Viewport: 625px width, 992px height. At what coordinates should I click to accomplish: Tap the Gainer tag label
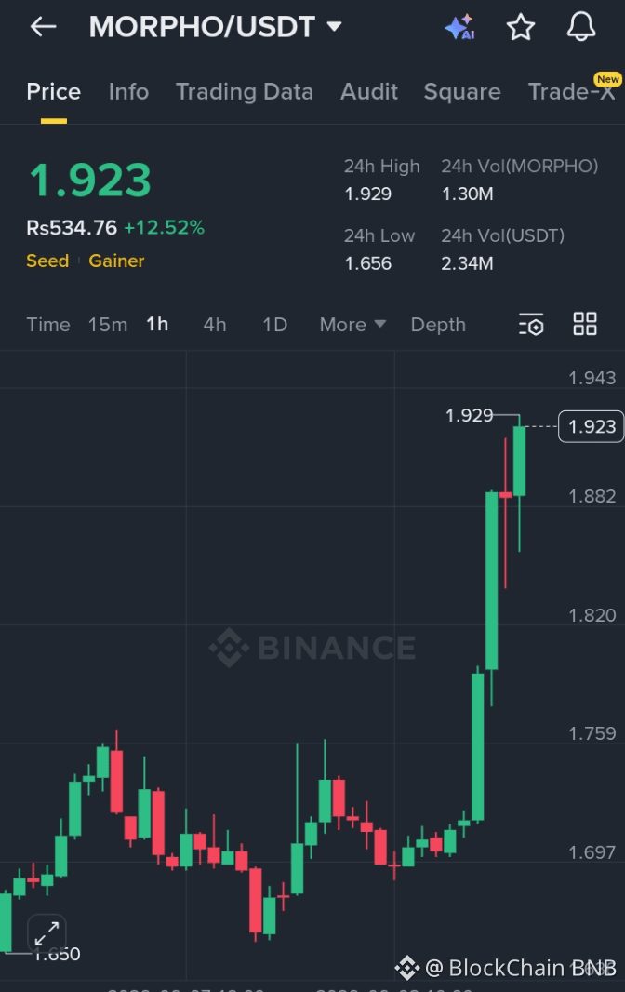click(116, 261)
